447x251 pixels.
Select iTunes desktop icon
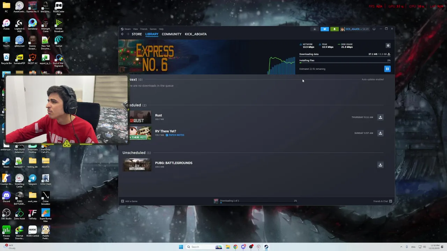point(6,24)
